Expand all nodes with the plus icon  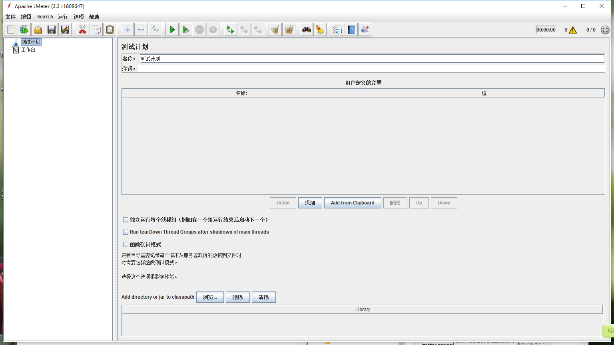(128, 30)
